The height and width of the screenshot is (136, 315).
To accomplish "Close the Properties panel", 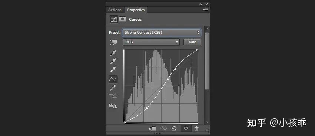I will pos(207,4).
